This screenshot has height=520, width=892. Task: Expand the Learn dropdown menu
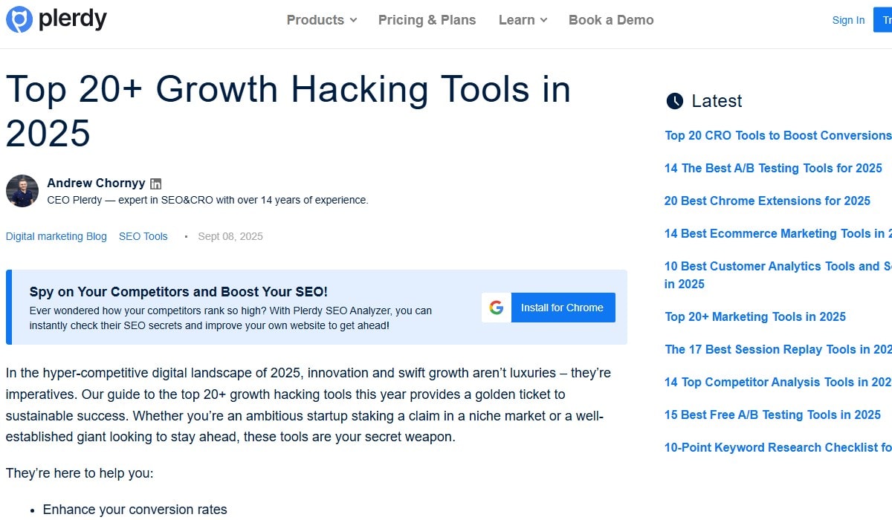tap(523, 20)
